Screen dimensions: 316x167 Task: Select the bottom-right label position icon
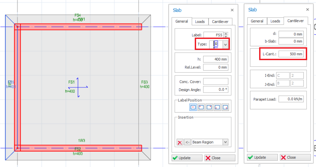[225, 107]
